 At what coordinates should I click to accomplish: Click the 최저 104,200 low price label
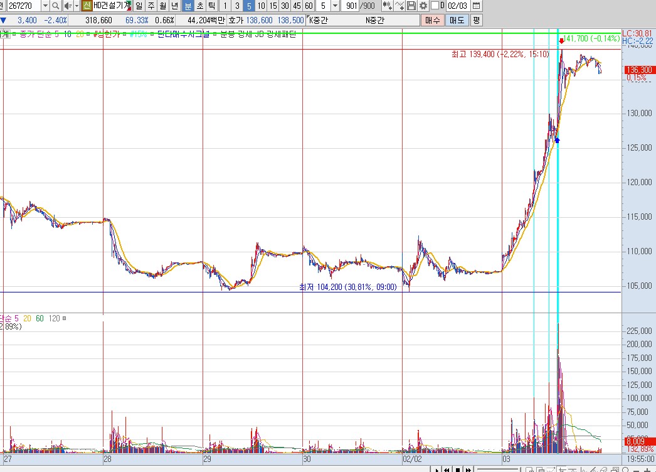coord(348,287)
